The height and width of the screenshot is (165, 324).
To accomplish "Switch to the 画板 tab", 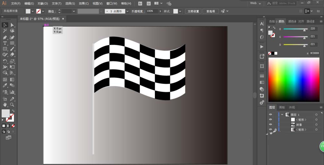I will [282, 107].
